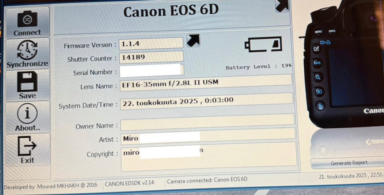Click the Firmware Version label
The image size is (384, 195).
[x=90, y=46]
